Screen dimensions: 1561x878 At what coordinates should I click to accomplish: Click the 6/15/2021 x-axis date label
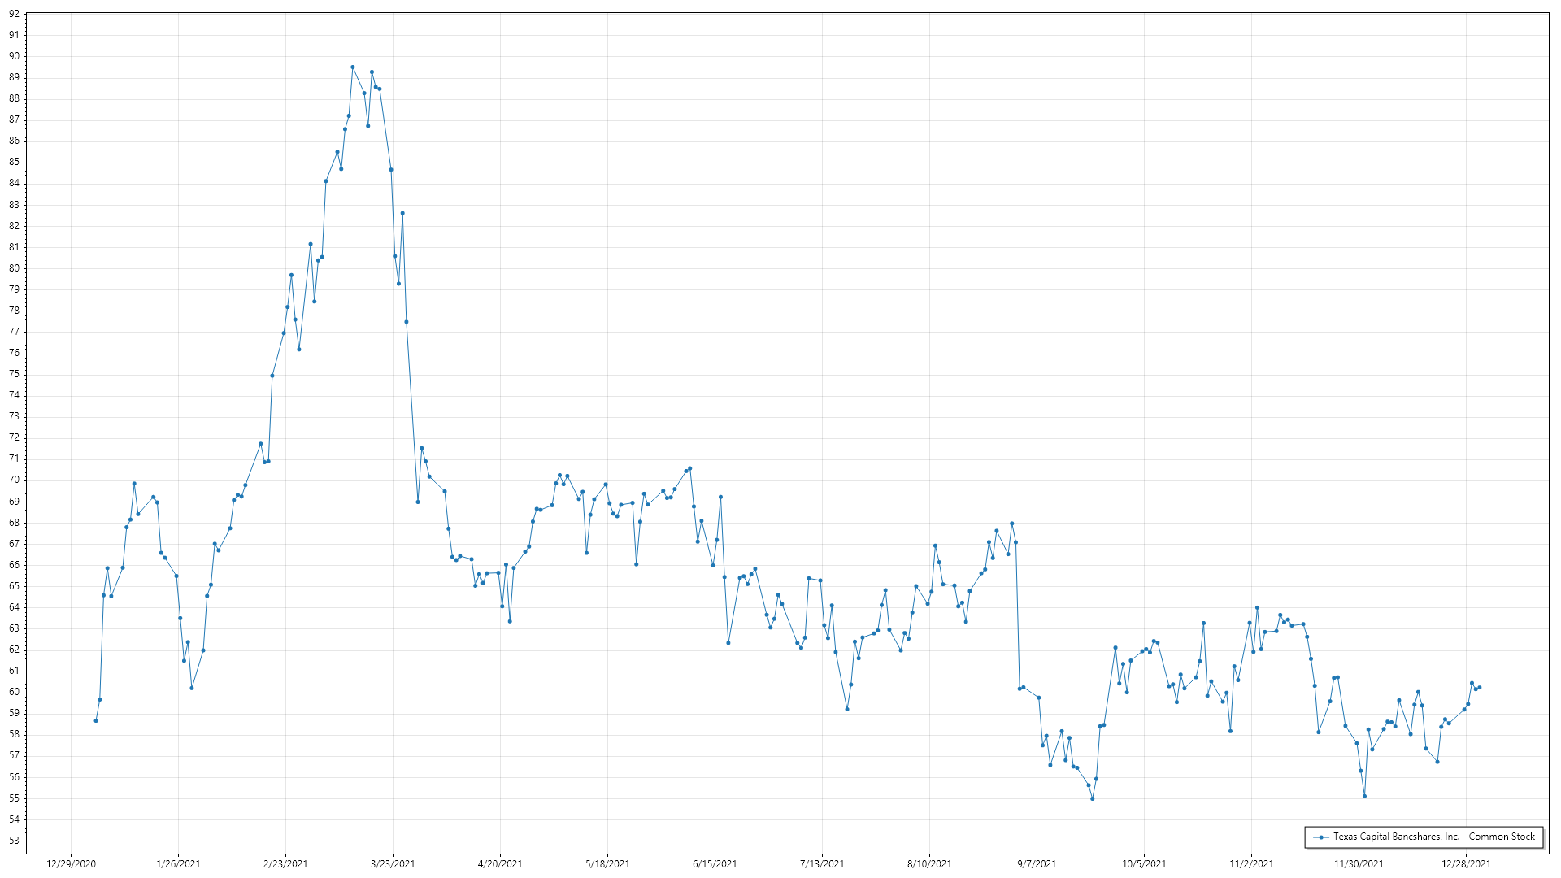[715, 864]
